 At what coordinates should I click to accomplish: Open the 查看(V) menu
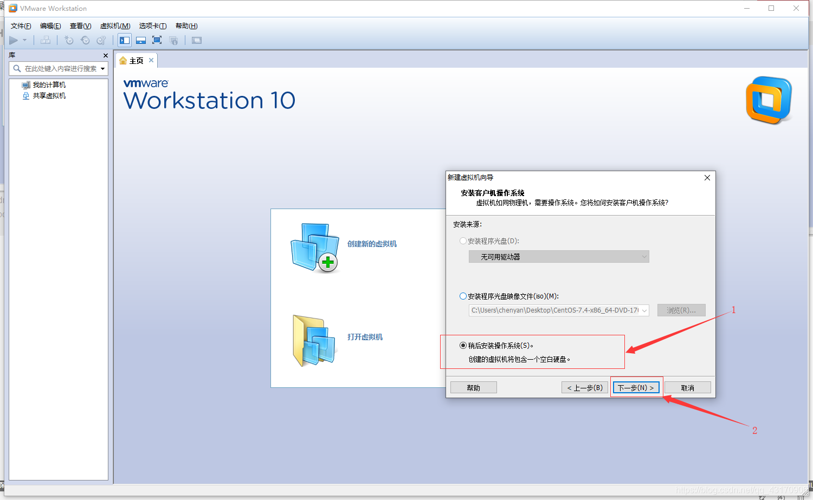[x=80, y=25]
